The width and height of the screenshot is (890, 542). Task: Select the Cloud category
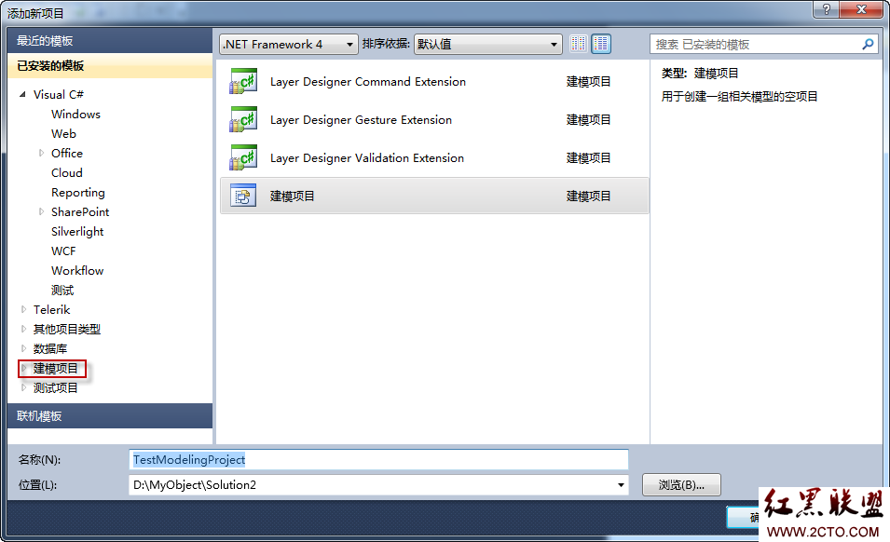[x=67, y=173]
